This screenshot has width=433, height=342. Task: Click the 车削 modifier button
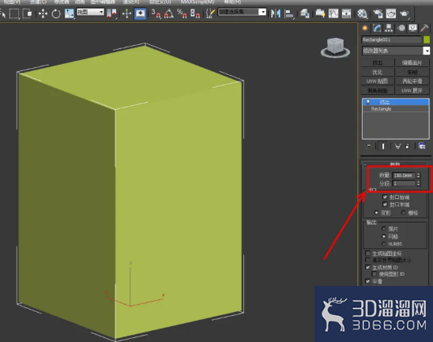pos(412,73)
